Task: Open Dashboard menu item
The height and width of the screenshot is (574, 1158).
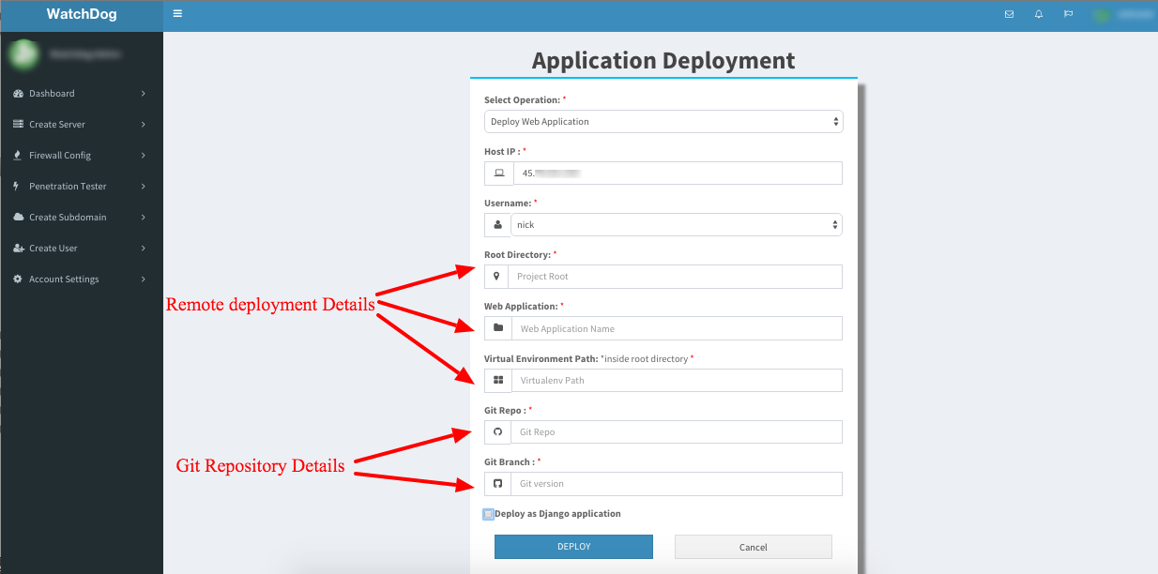Action: (82, 94)
